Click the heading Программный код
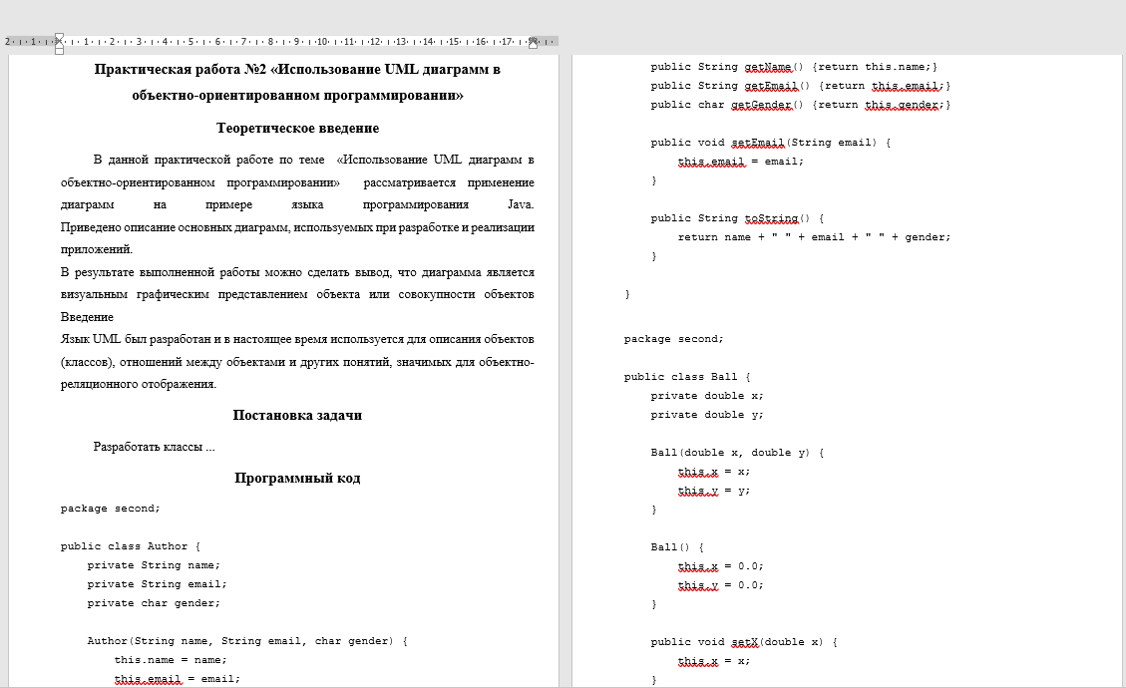 click(x=296, y=477)
